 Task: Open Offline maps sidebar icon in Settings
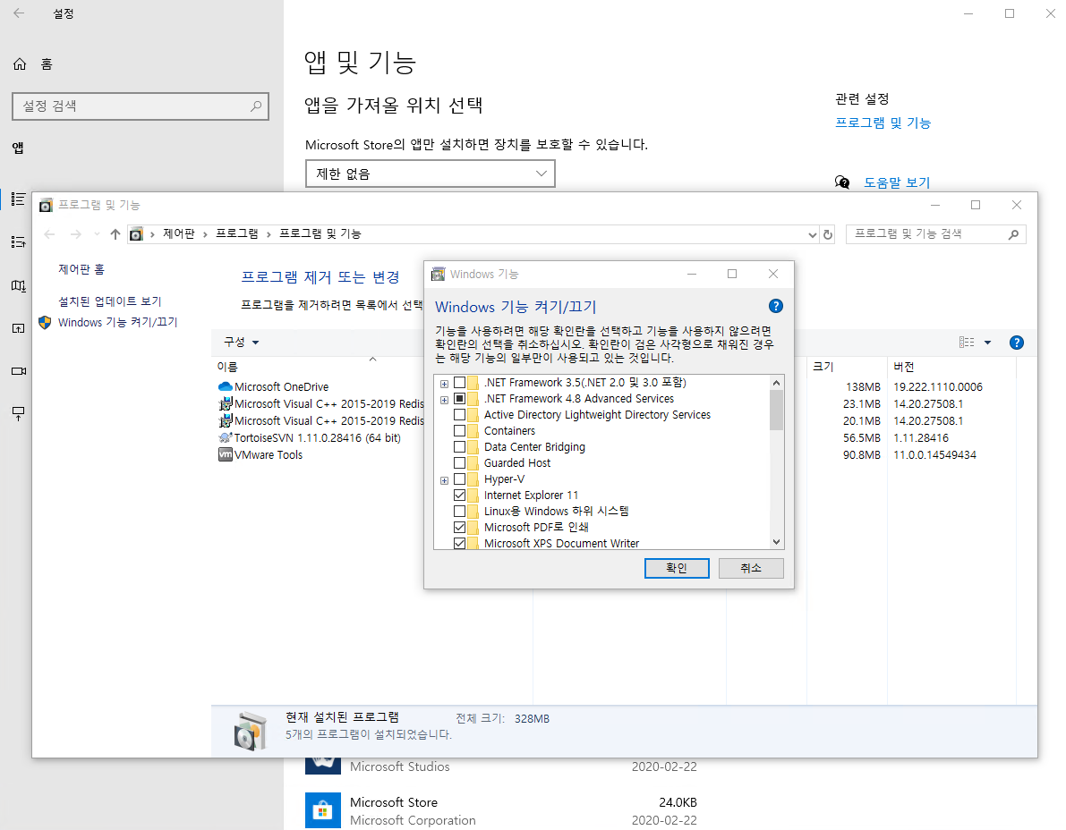tap(19, 285)
